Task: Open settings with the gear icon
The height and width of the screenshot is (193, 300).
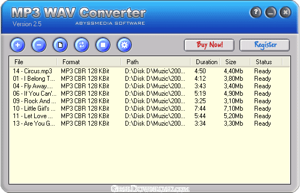Action: (x=124, y=45)
